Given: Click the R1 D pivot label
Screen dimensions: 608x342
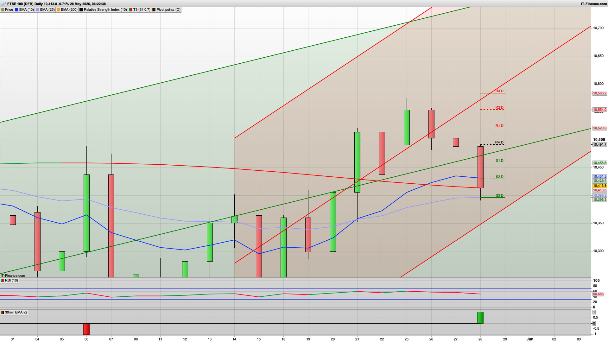Looking at the screenshot, I should (x=499, y=126).
